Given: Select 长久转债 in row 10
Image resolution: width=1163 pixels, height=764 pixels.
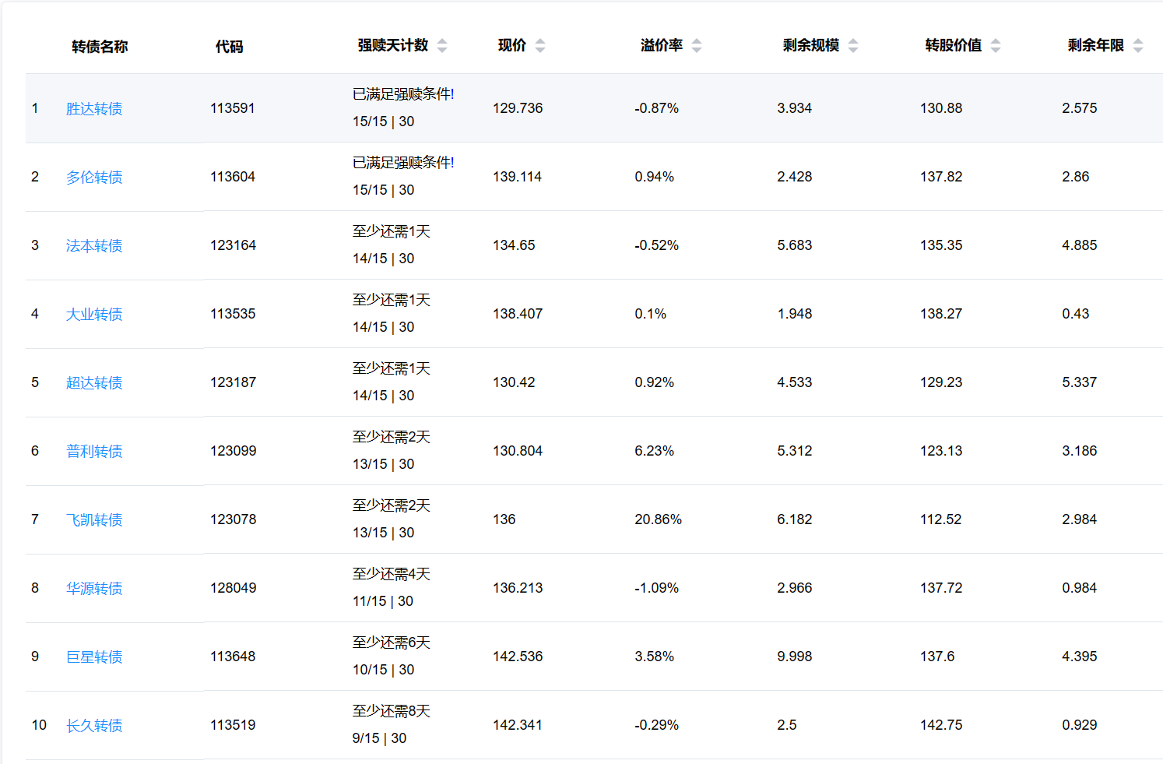Looking at the screenshot, I should click(x=94, y=726).
